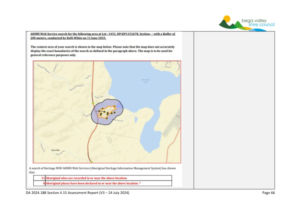Viewport: 300px width, 212px height.
Task: Click the site dot at orange boundary's top-right corner
Action: (114, 106)
